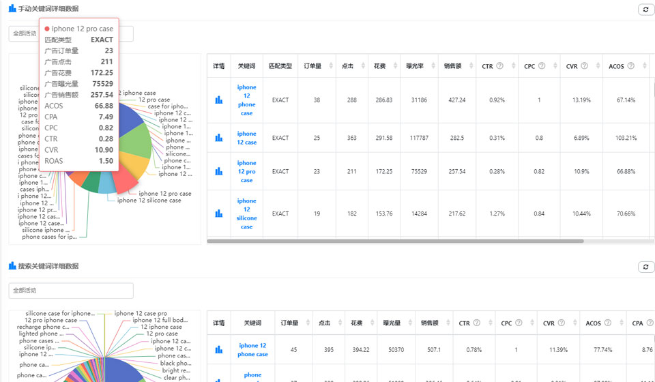Open chart details for iphone 12 silicone case row
This screenshot has height=382, width=655.
click(x=218, y=214)
